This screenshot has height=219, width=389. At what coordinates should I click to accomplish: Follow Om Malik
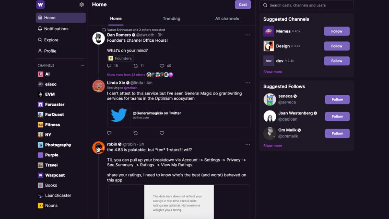337,133
